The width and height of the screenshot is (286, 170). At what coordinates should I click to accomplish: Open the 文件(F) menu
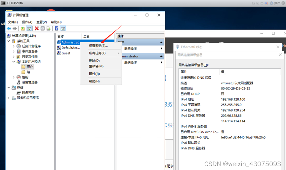(x=13, y=22)
